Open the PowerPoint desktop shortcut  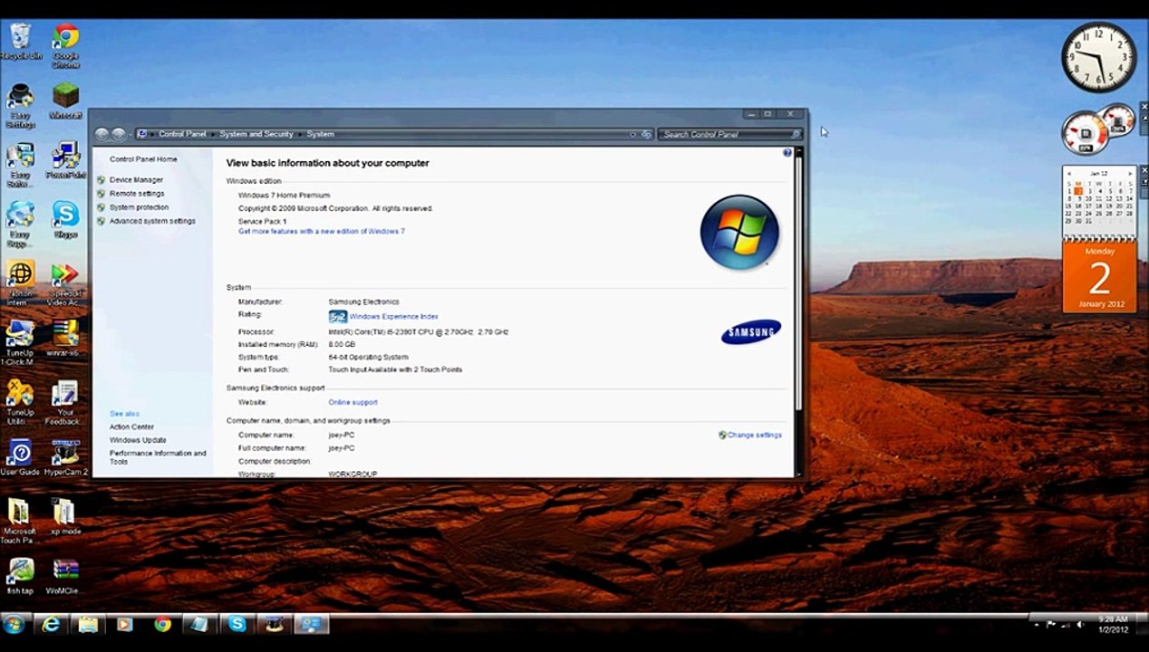[x=65, y=160]
